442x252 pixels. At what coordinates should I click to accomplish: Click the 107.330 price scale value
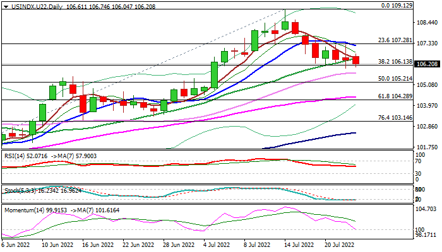coord(427,43)
